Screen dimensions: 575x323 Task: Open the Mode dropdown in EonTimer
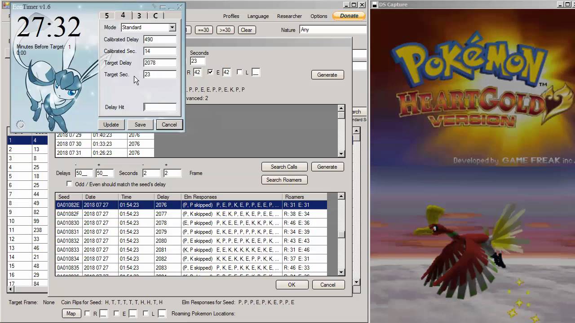pyautogui.click(x=172, y=27)
